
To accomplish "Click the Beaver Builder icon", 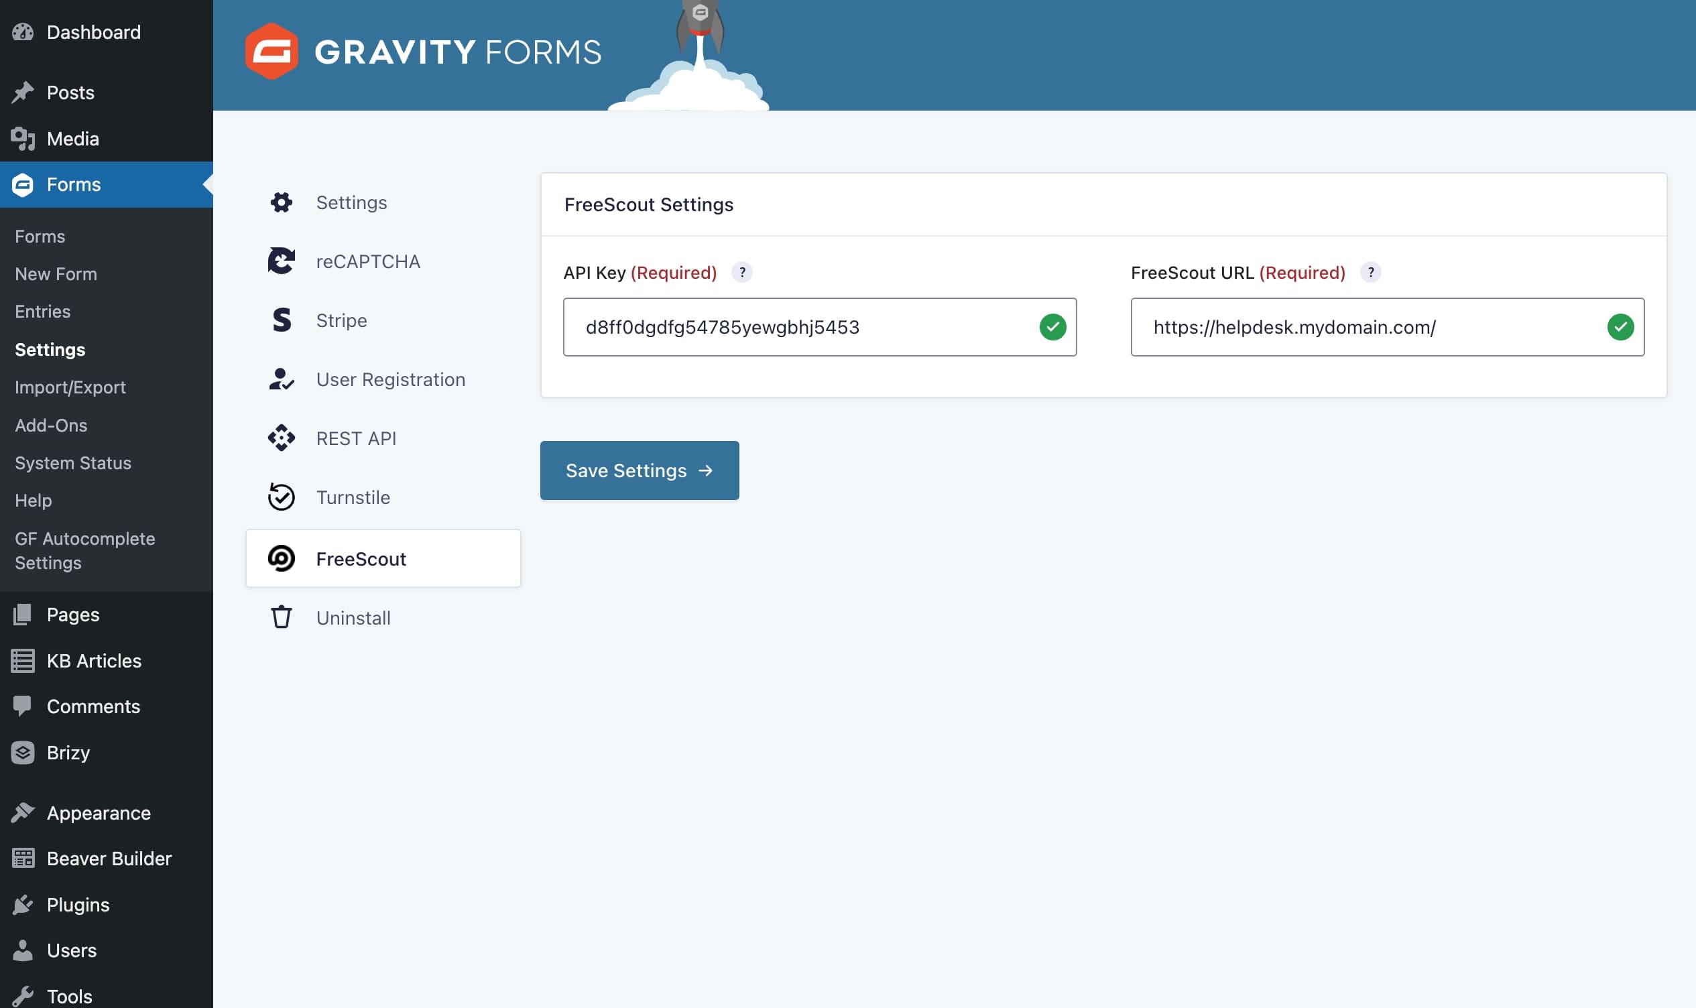I will point(22,859).
